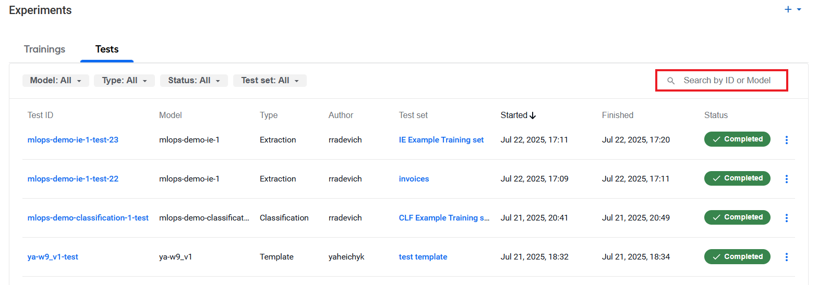Viewport: 818px width, 285px height.
Task: Switch to the Trainings tab
Action: (45, 49)
